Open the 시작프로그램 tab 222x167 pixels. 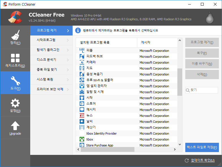tap(51, 40)
